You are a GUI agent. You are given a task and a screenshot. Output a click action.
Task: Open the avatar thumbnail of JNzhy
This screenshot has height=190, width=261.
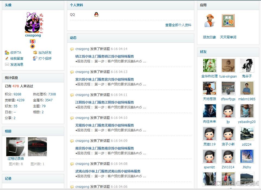[x=247, y=156]
